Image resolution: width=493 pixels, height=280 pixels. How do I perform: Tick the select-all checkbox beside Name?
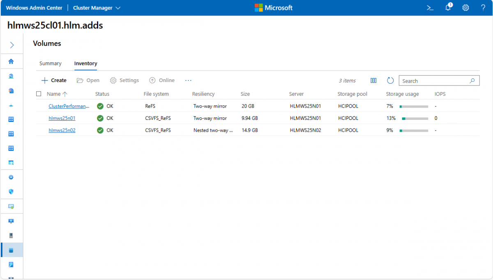39,94
